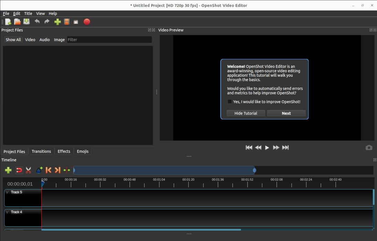
Task: Start playback with the Play button
Action: point(267,147)
